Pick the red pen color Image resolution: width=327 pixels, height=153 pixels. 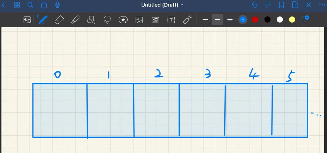255,20
